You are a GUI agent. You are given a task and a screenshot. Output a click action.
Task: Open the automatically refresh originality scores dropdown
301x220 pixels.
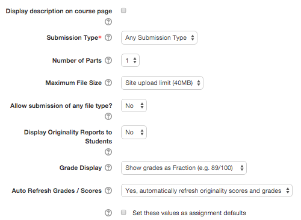pyautogui.click(x=206, y=190)
